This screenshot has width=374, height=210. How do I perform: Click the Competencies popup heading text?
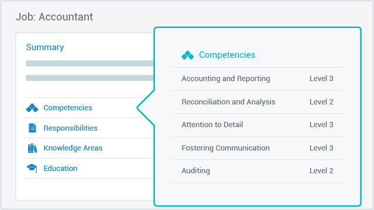(x=227, y=55)
